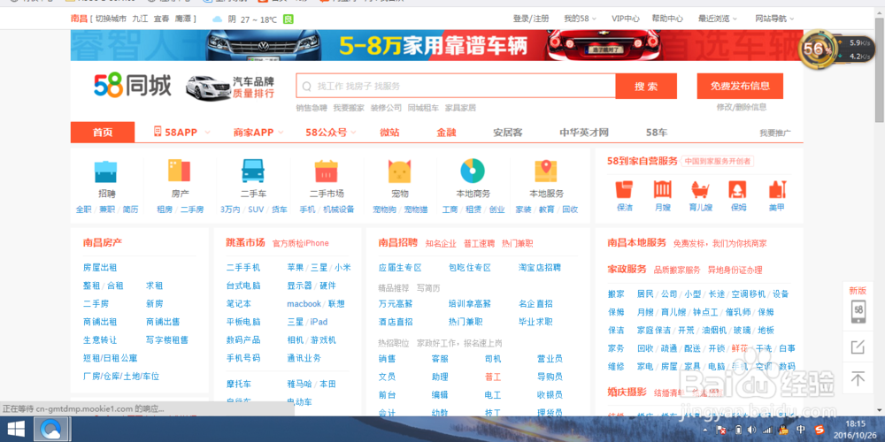Open the 帮助中心 link
This screenshot has height=442, width=885.
pyautogui.click(x=667, y=19)
